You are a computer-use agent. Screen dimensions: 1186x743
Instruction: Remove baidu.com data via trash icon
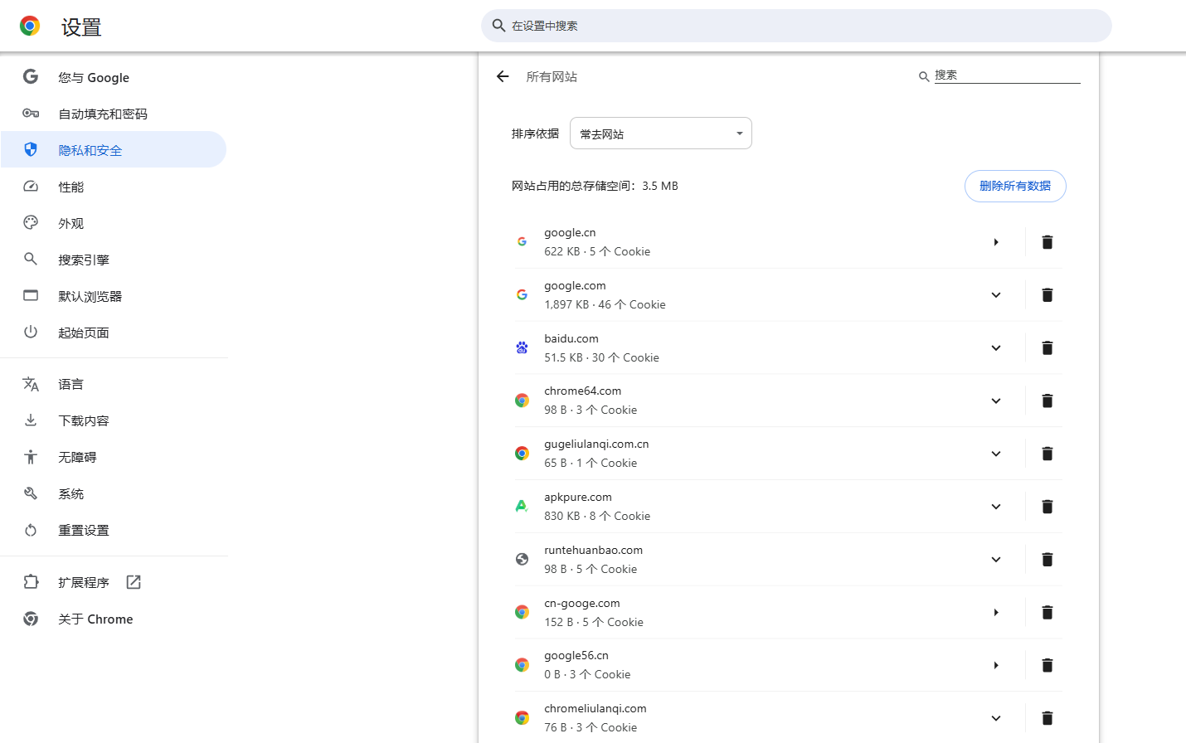pos(1047,348)
